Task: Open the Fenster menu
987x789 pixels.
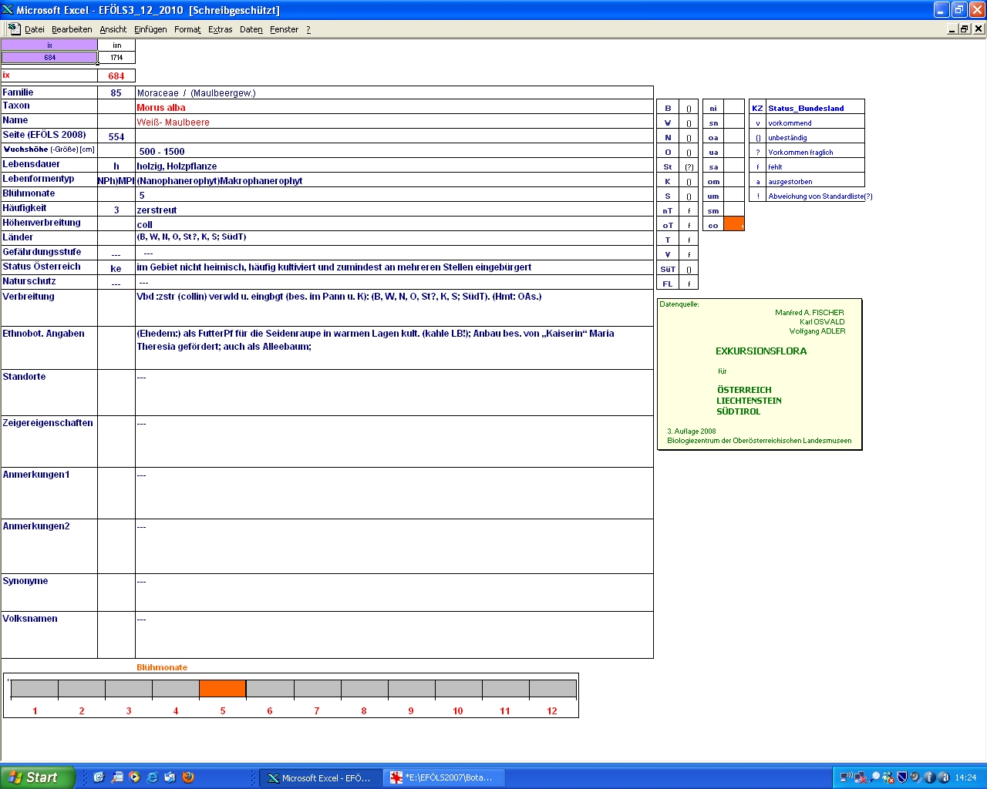Action: coord(284,29)
